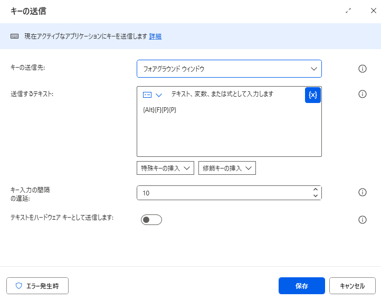
Task: Click the 保存 button
Action: tap(301, 286)
